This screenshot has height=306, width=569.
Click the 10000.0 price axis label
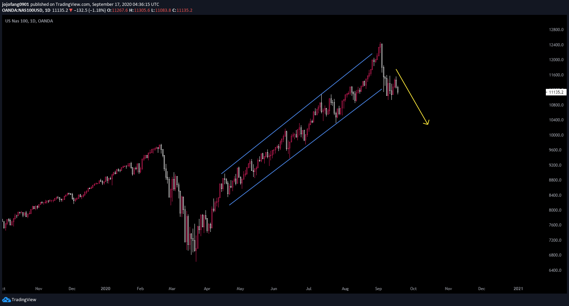[x=556, y=135]
